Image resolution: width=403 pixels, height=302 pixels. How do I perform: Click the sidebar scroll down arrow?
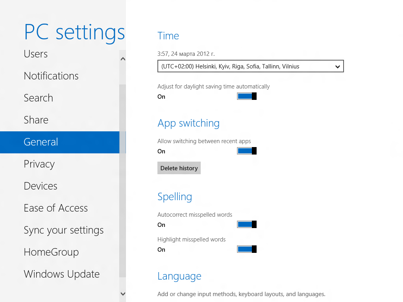tap(123, 294)
